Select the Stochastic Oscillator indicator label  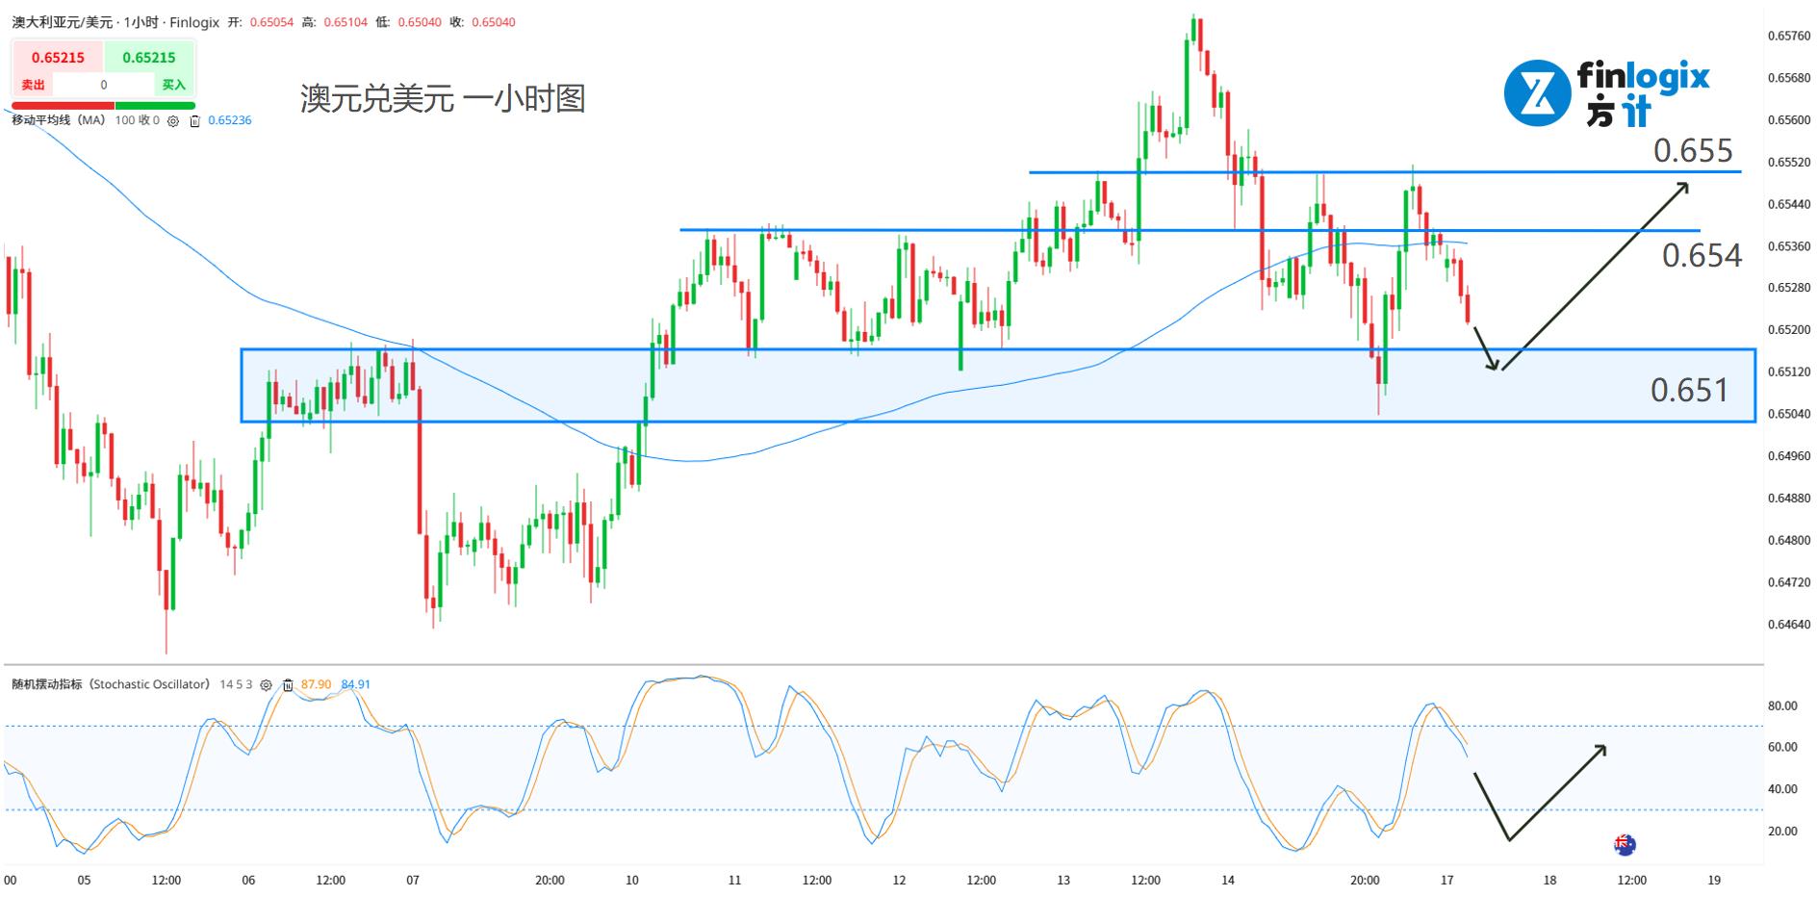111,684
